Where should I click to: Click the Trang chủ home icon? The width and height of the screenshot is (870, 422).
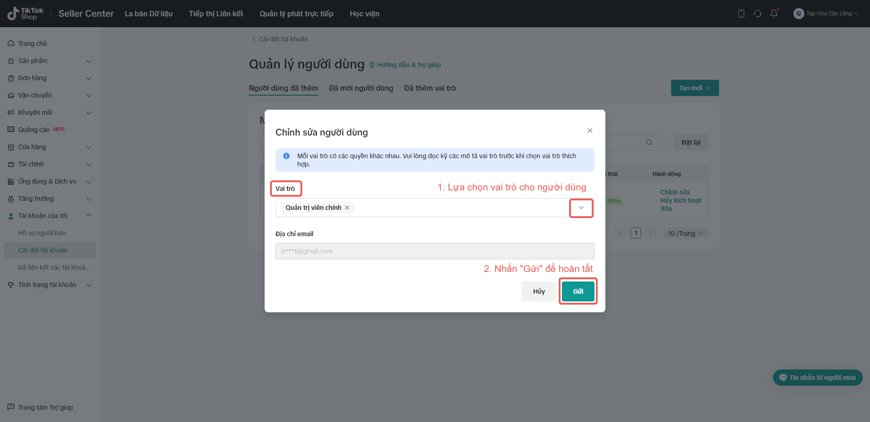point(11,44)
